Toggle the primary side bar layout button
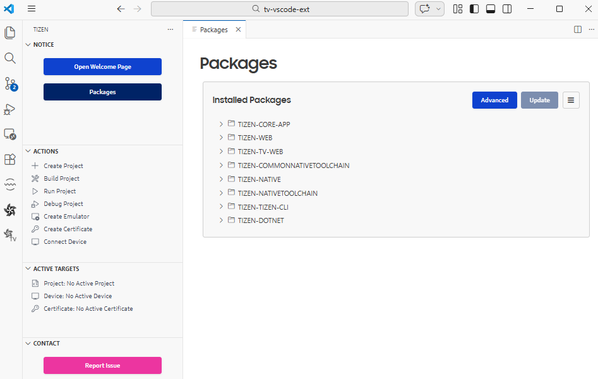Screen dimensions: 598x379 click(x=474, y=9)
